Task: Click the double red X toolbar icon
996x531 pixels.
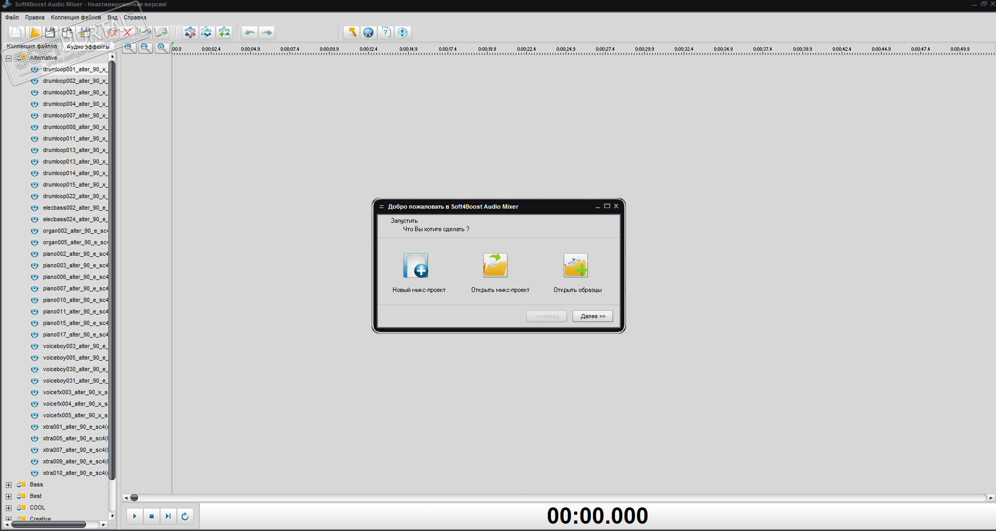Action: tap(111, 32)
